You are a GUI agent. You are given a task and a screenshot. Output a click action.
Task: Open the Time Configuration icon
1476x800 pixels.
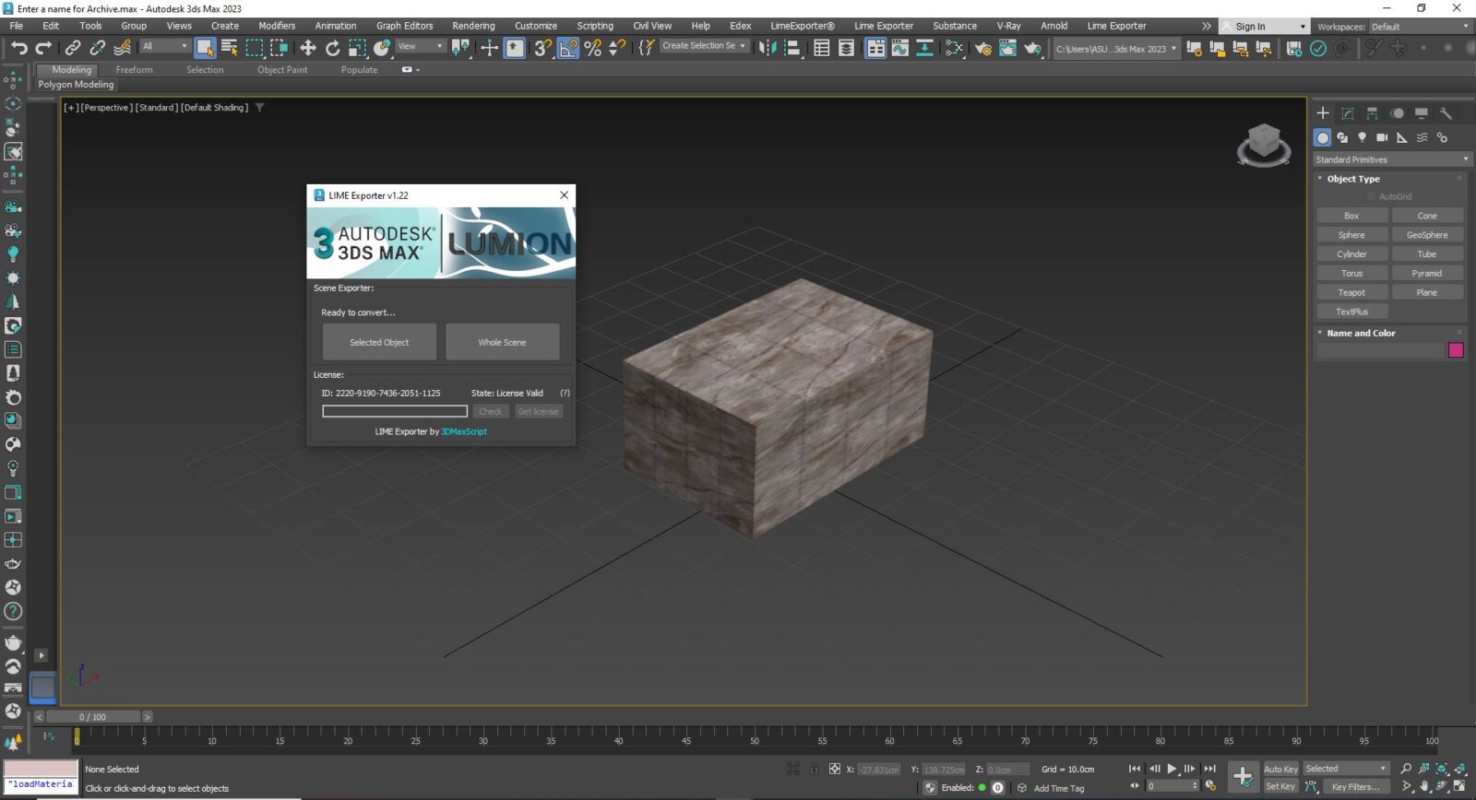[x=1210, y=786]
